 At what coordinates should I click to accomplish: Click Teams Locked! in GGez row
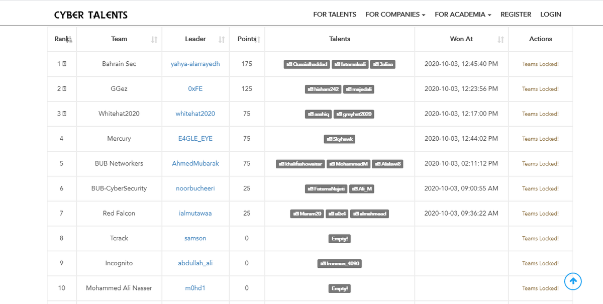coord(540,89)
